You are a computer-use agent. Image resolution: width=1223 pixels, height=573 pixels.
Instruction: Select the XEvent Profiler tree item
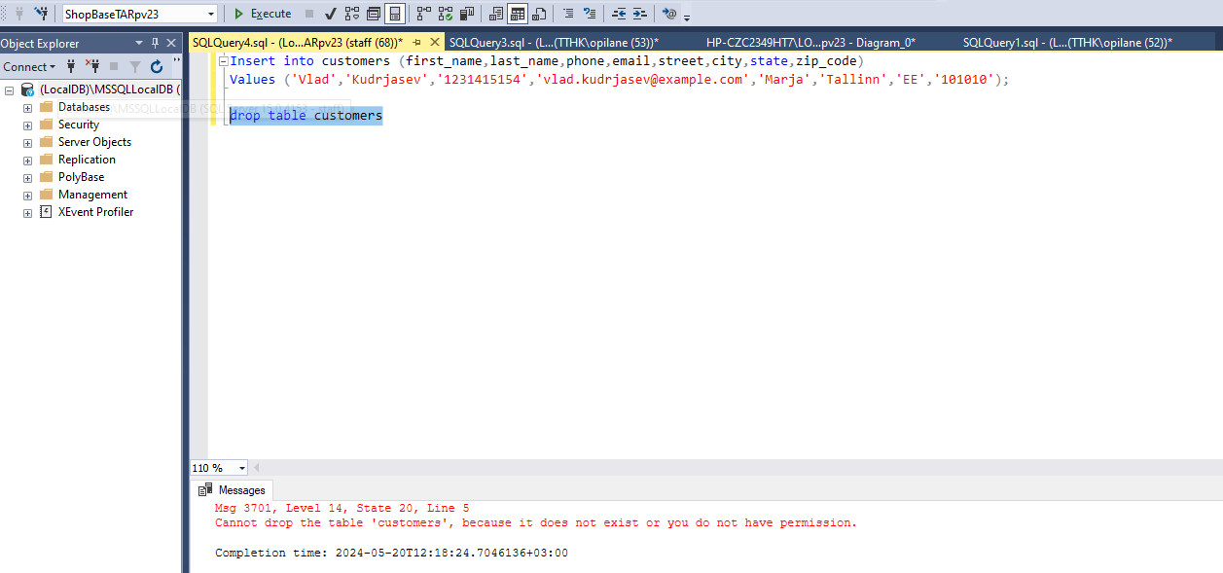click(95, 212)
